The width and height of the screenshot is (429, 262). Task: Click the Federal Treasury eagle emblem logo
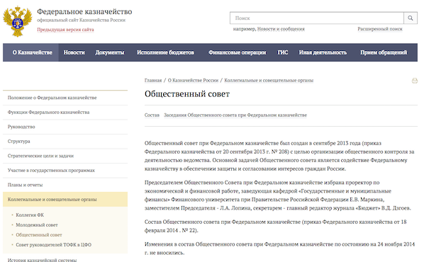18,21
